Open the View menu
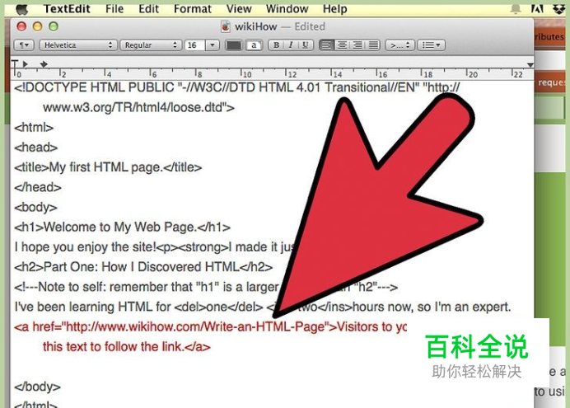This screenshot has height=408, width=570. (239, 9)
